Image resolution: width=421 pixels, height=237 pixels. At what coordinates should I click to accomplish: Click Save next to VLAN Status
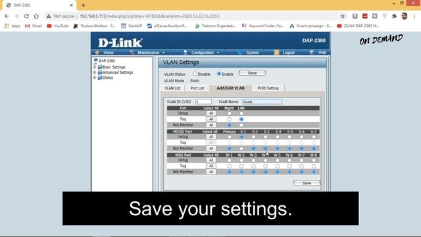(252, 73)
